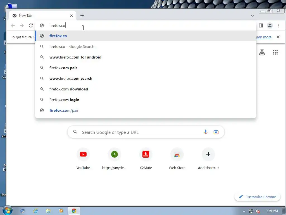The image size is (286, 215).
Task: Open the YouTube shortcut
Action: tap(83, 159)
